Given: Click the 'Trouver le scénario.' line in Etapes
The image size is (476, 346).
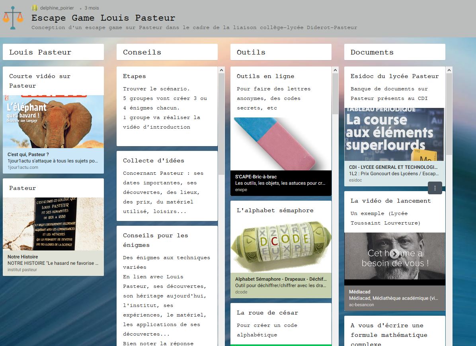Looking at the screenshot, I should coord(156,89).
